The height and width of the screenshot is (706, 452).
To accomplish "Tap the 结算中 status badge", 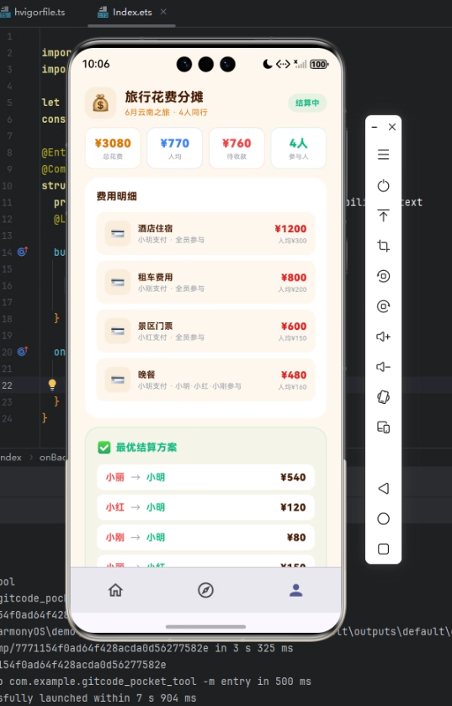I will (x=307, y=104).
